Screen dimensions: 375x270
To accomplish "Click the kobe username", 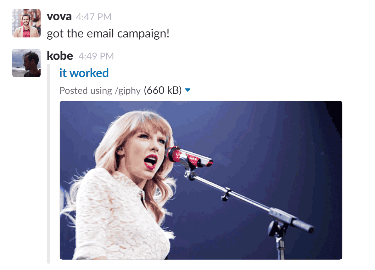I will click(60, 56).
